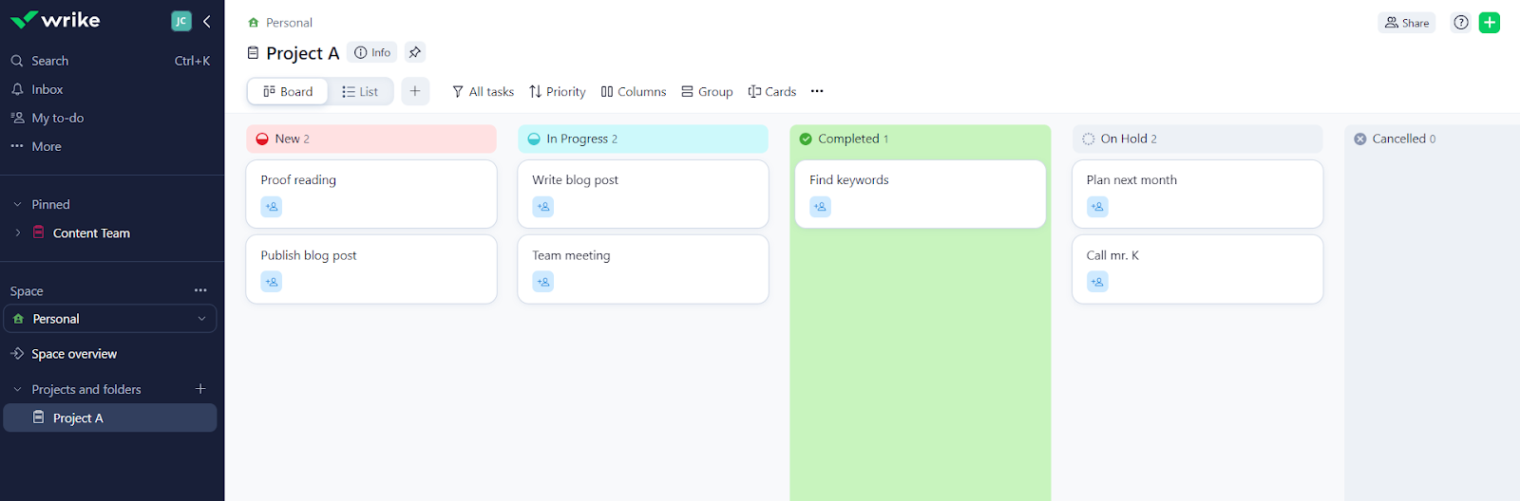Add assignee on Proof reading card
1520x501 pixels.
272,206
